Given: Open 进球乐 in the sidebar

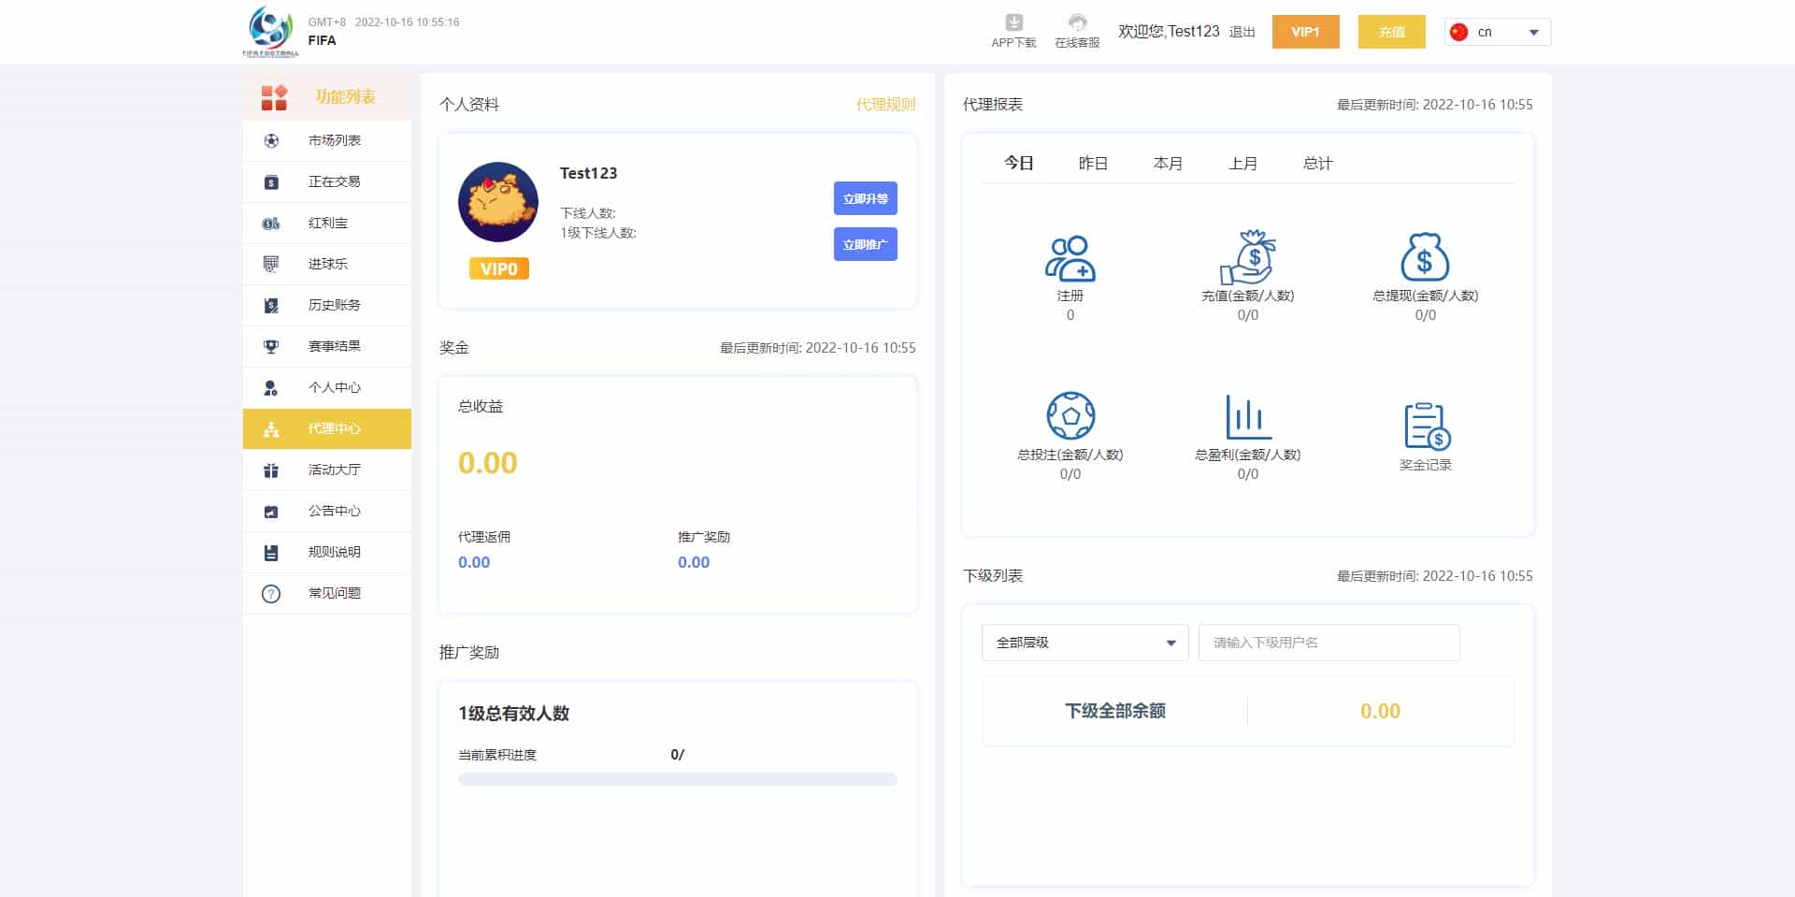Looking at the screenshot, I should 327,264.
